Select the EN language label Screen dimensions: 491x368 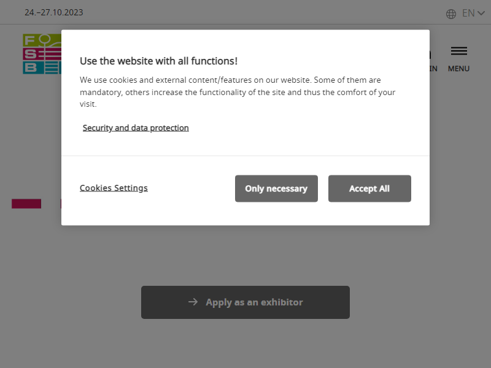[x=468, y=13]
